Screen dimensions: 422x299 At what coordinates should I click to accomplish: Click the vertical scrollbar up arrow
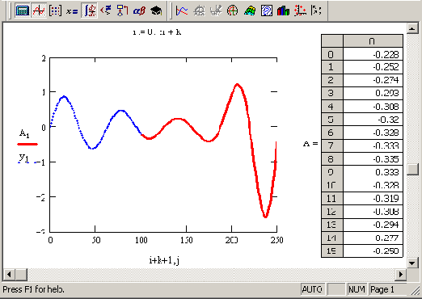[x=412, y=28]
